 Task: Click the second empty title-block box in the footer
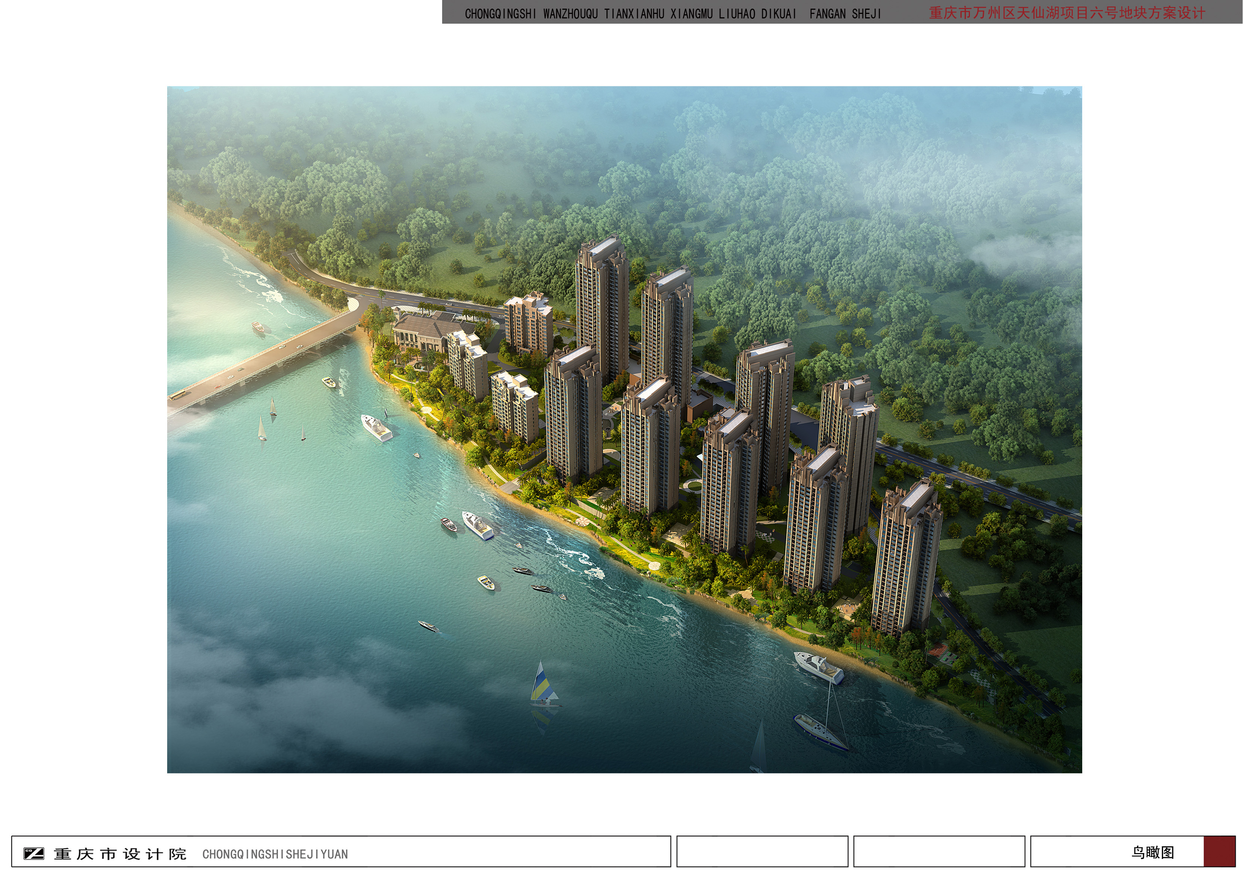(x=939, y=852)
